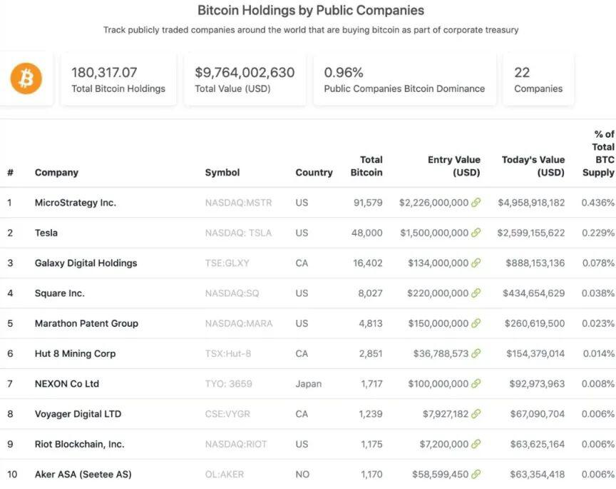
Task: Open NEXON Co Ltd source link icon
Action: pyautogui.click(x=476, y=383)
